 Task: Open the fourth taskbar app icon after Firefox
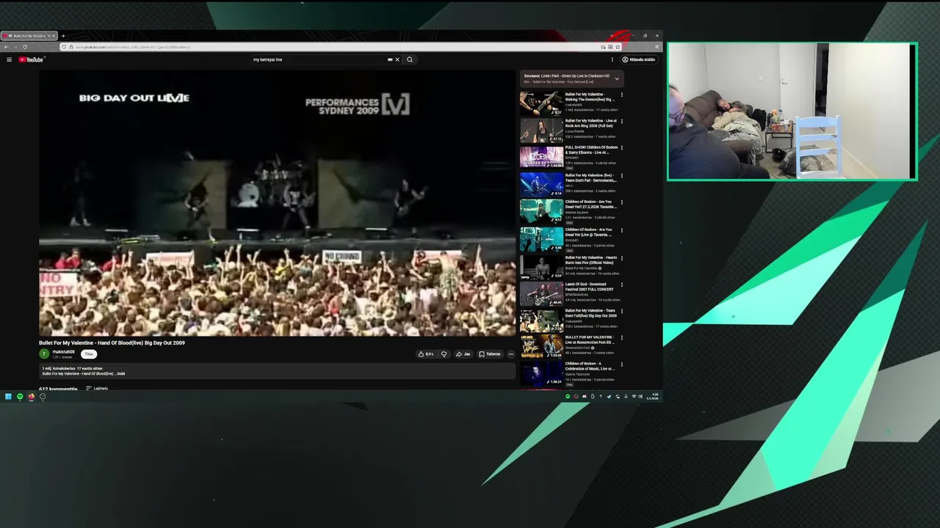tap(43, 397)
